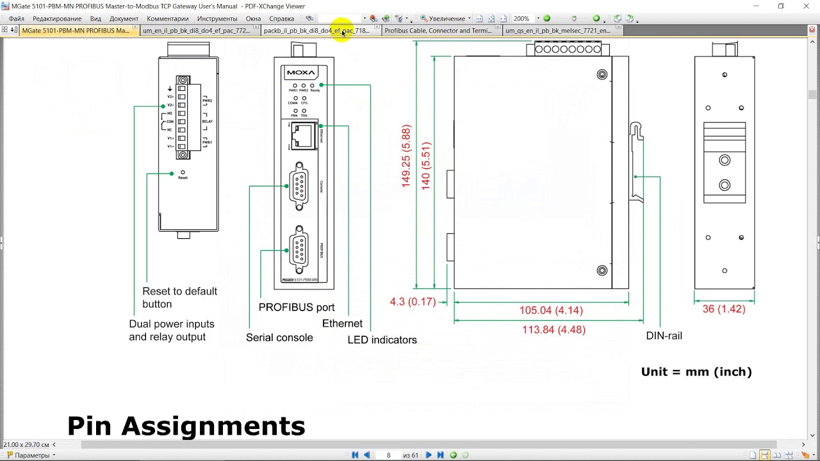Screen dimensions: 820x461
Task: Click the orange hand-pointer icon in status bar
Action: pos(805,455)
